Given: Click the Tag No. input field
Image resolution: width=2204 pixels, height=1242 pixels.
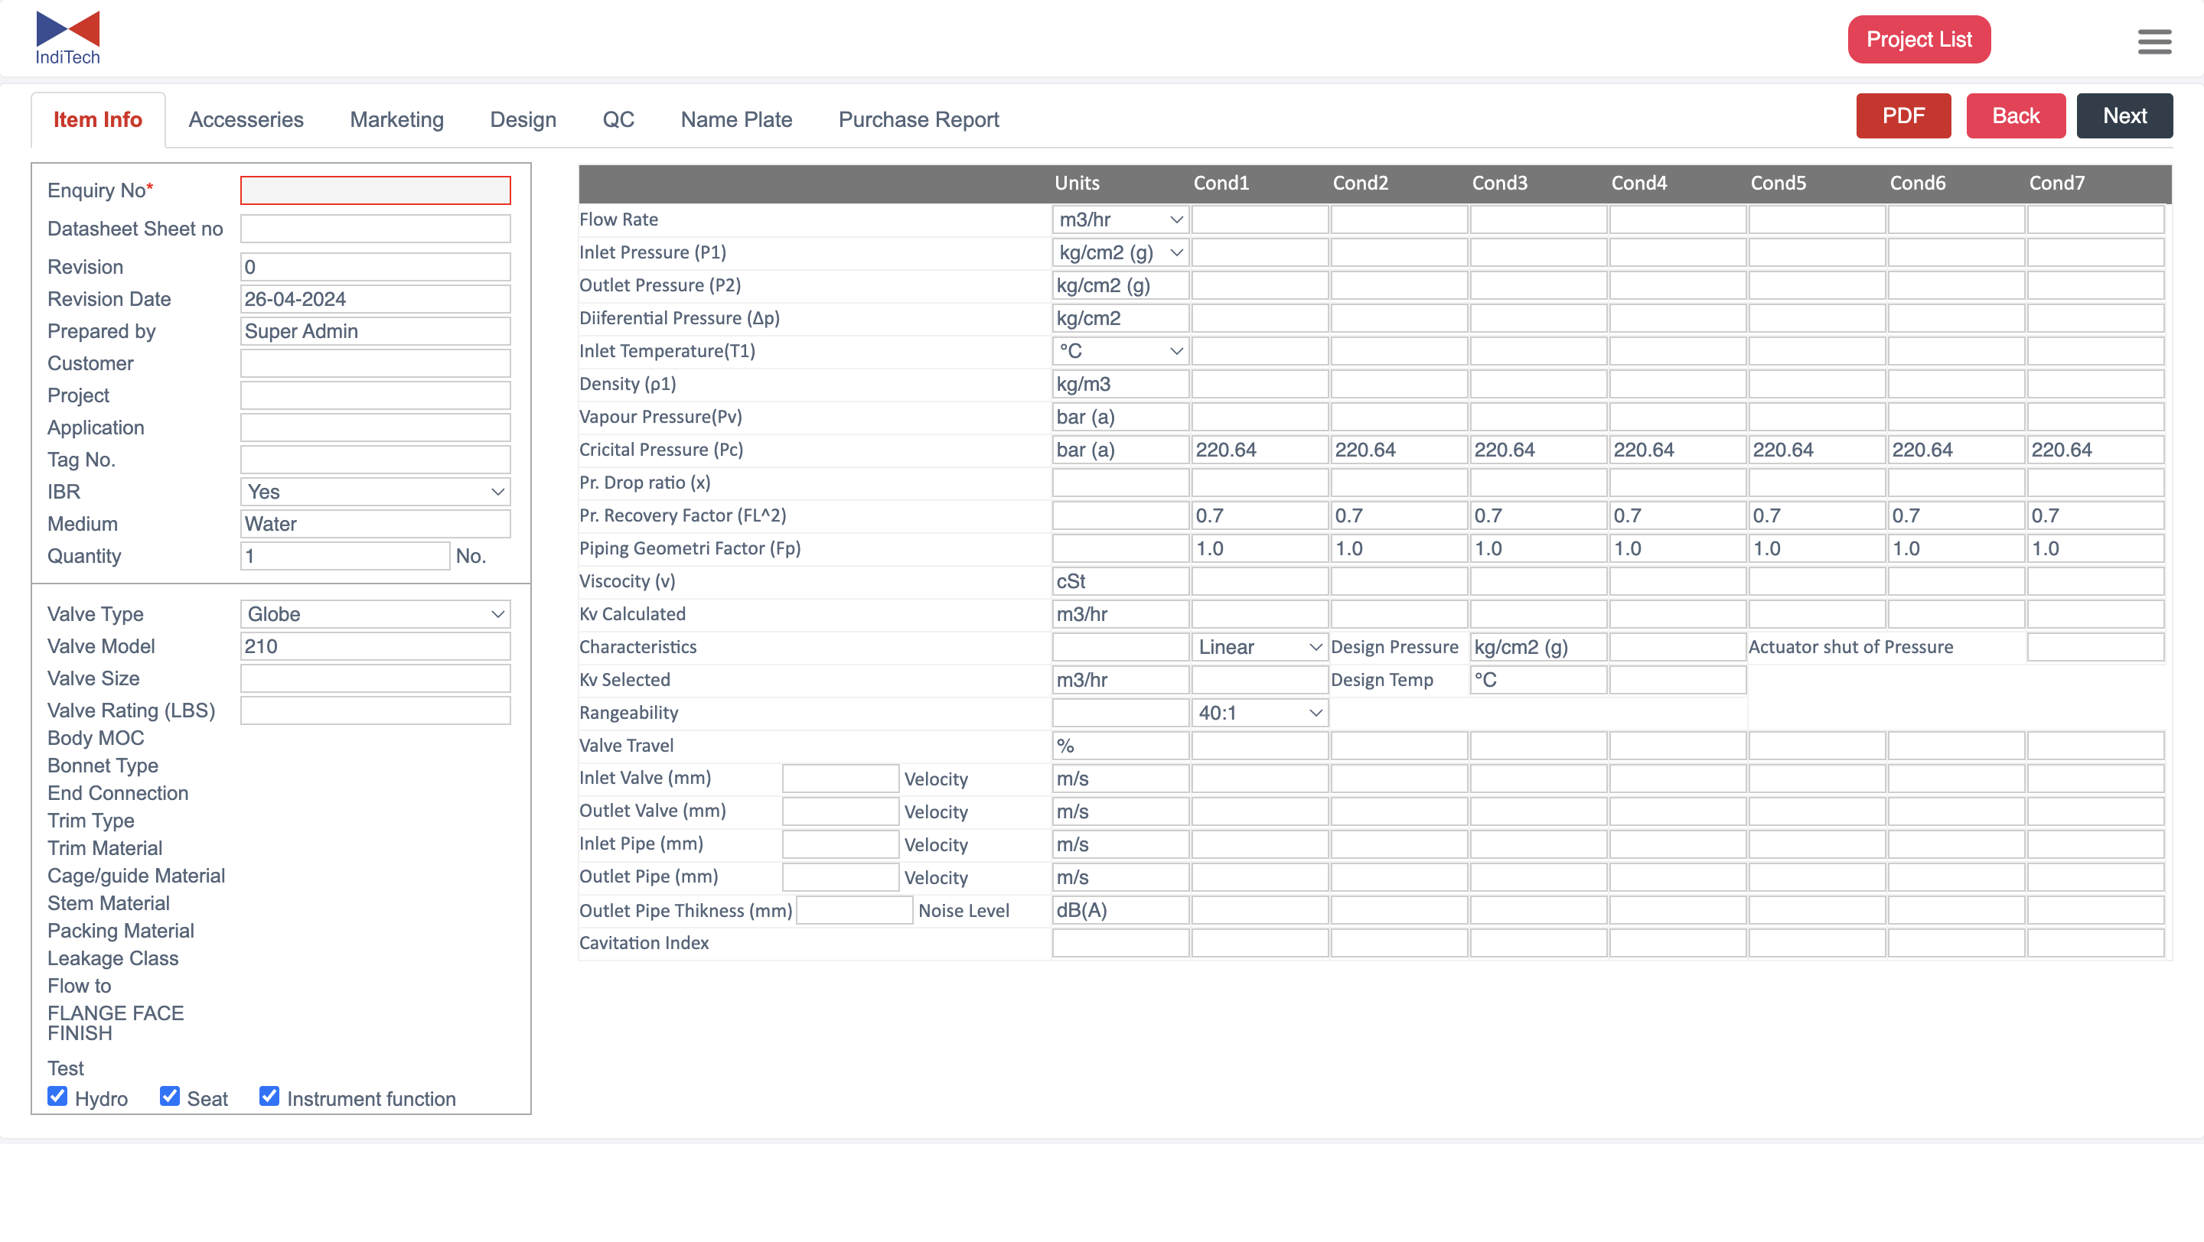Looking at the screenshot, I should [376, 460].
